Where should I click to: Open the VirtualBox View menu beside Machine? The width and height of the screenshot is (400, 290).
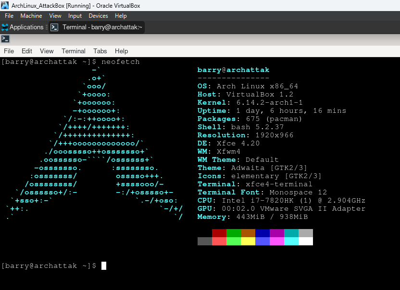55,16
